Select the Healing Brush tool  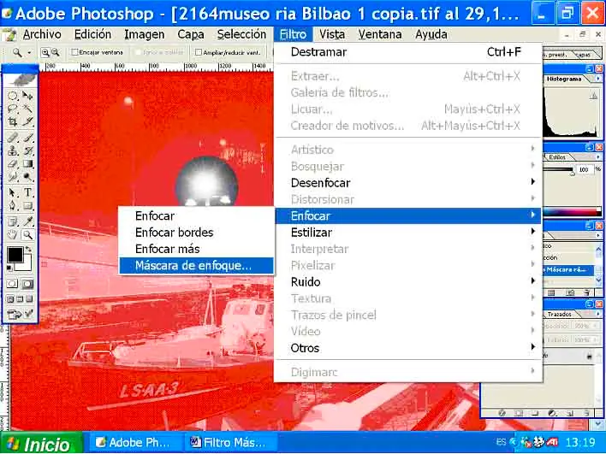click(13, 138)
